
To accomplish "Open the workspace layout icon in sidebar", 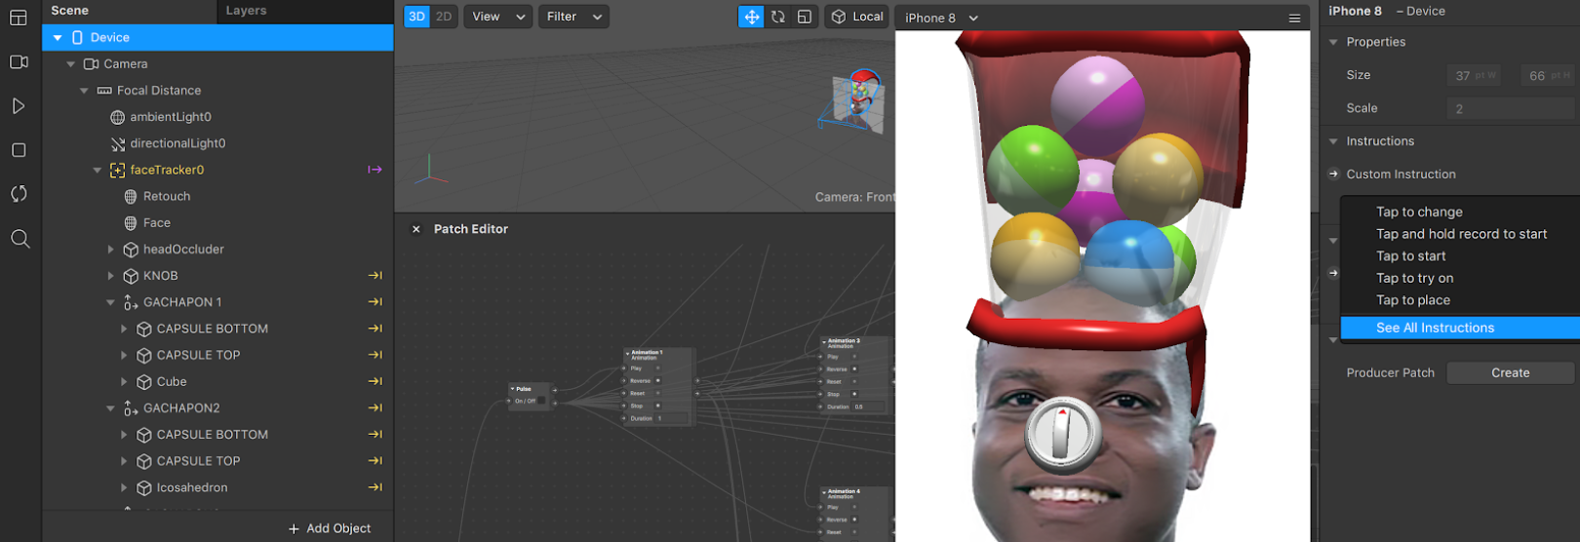I will coord(19,18).
